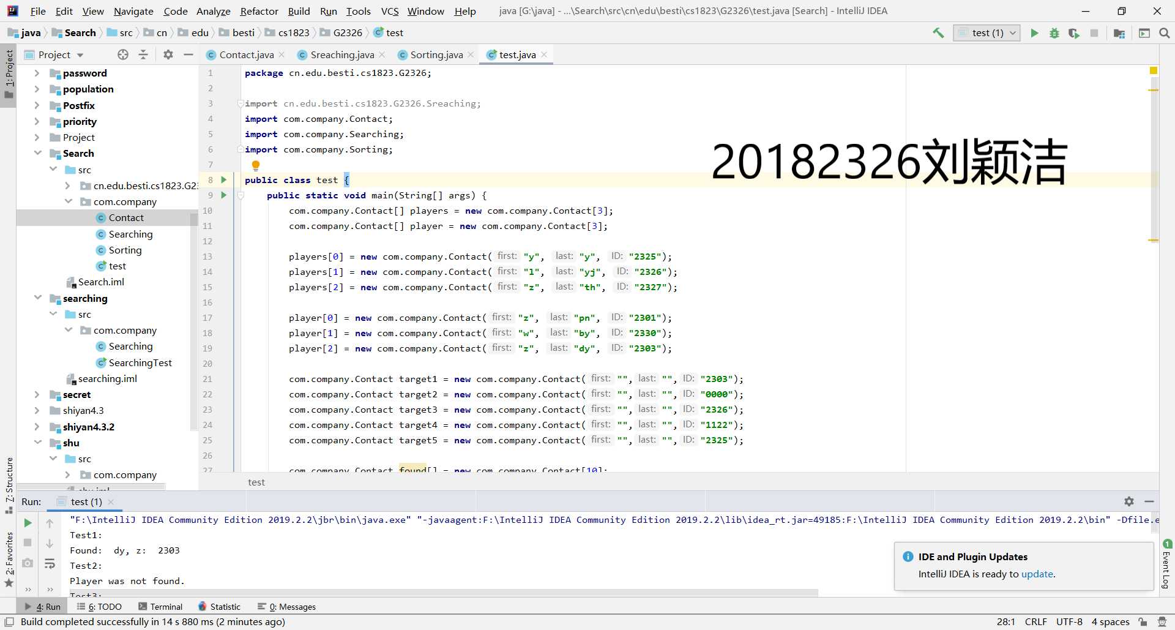1175x630 pixels.
Task: Switch to Sorting.java editor tab
Action: tap(436, 54)
